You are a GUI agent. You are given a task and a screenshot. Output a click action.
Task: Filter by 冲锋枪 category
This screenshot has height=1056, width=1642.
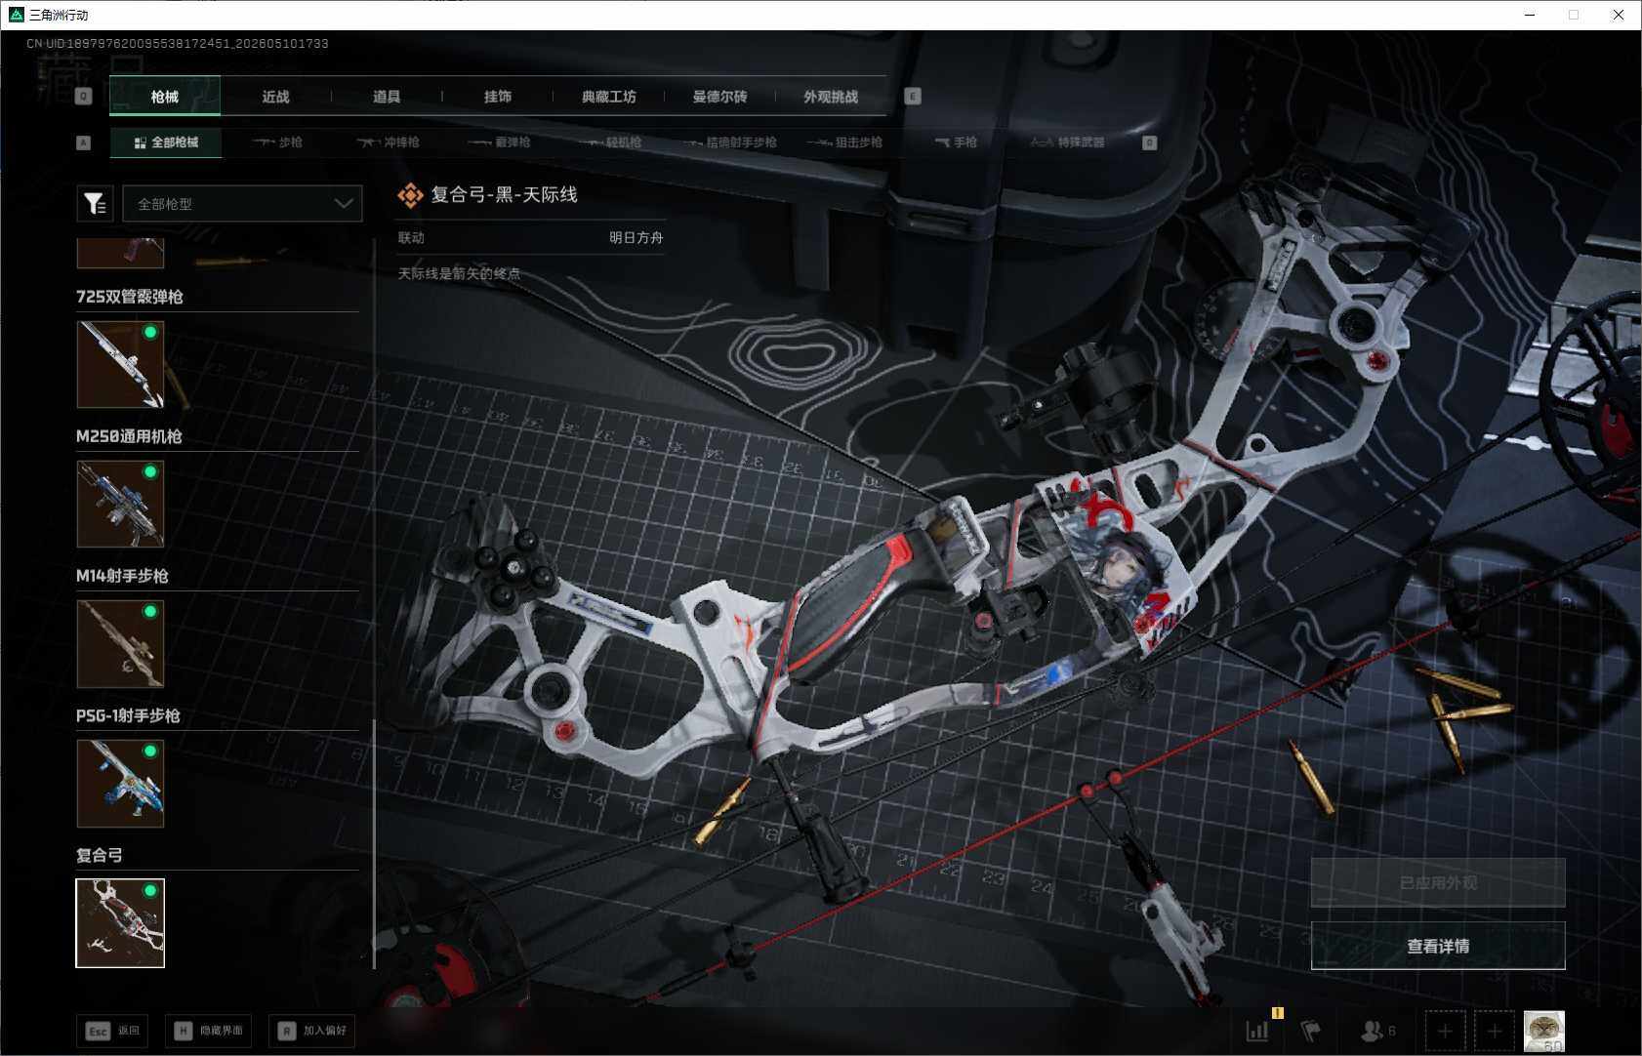pyautogui.click(x=388, y=142)
